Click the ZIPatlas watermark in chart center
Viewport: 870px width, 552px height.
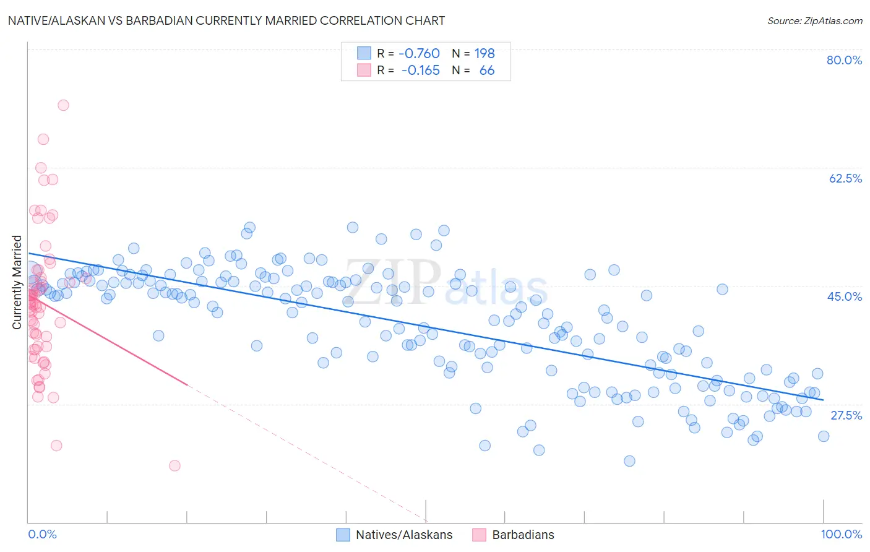(x=446, y=283)
